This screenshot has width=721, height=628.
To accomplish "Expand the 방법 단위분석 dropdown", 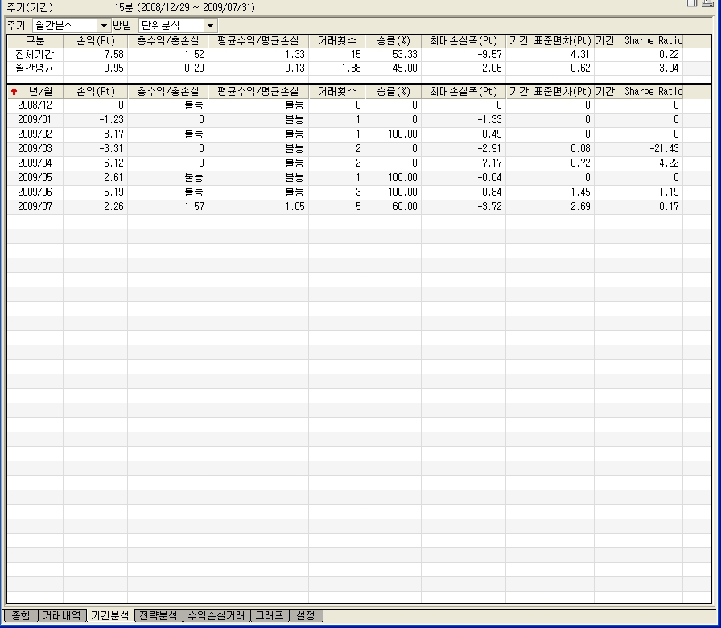I will (209, 26).
